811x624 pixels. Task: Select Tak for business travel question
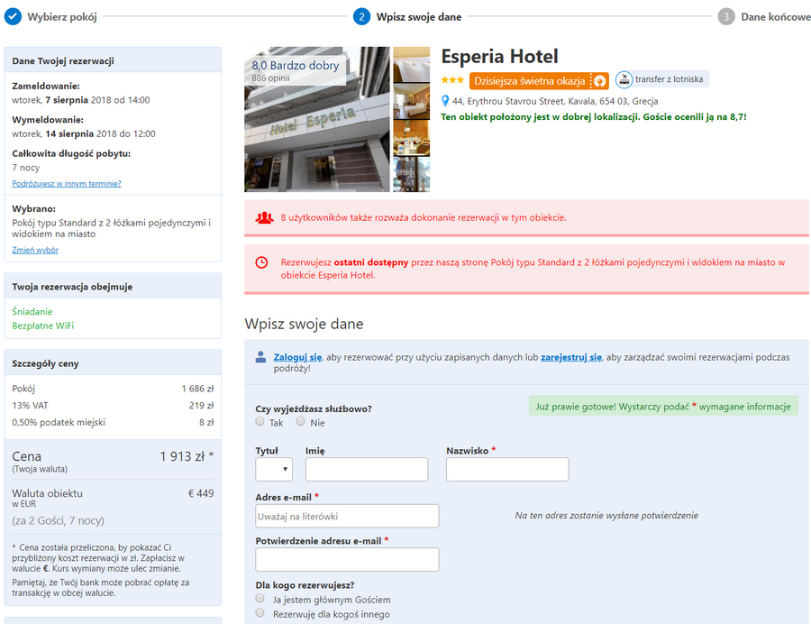[x=260, y=421]
